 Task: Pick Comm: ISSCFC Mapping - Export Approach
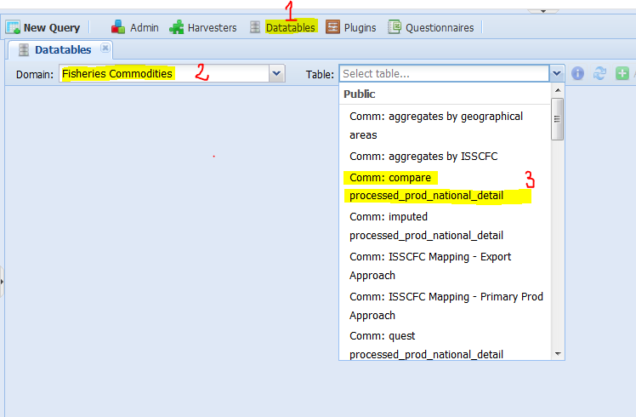(x=430, y=266)
